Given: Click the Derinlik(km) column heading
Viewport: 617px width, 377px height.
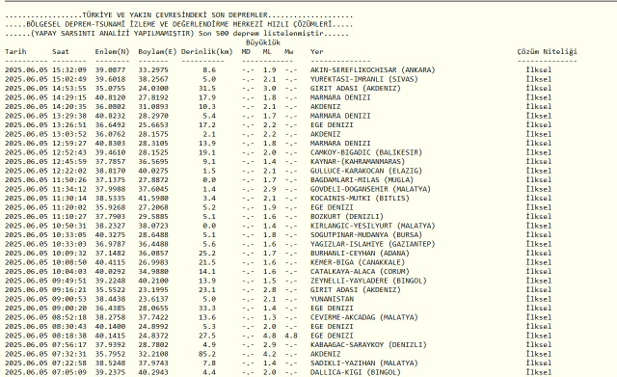Looking at the screenshot, I should click(x=207, y=51).
